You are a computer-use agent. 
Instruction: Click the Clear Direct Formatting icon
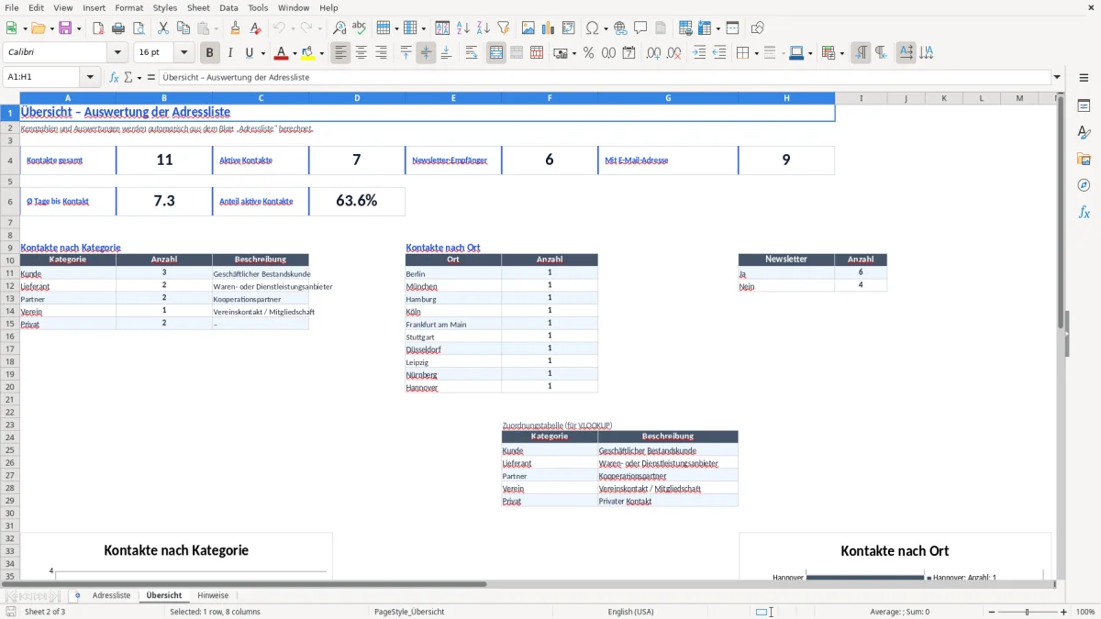pyautogui.click(x=256, y=28)
